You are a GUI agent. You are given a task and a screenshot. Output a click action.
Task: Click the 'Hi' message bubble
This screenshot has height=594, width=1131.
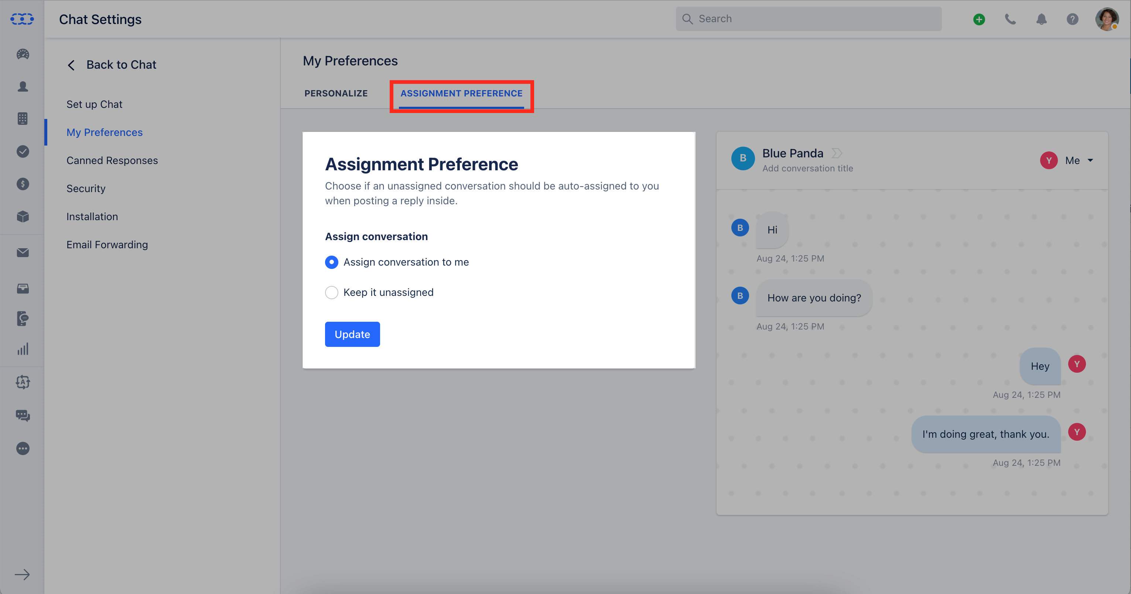tap(772, 230)
